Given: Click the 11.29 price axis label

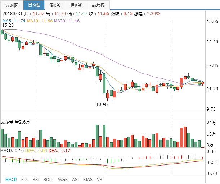Looking at the screenshot, I should (x=212, y=89).
